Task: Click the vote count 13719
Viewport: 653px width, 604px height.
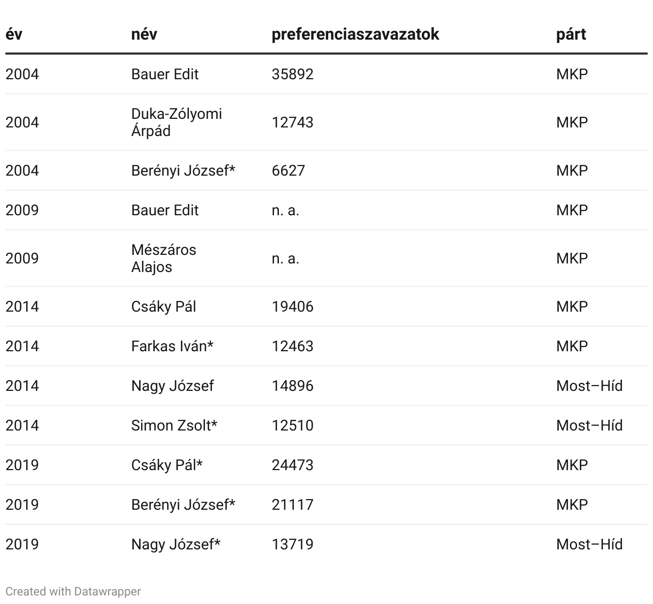Action: pyautogui.click(x=292, y=544)
